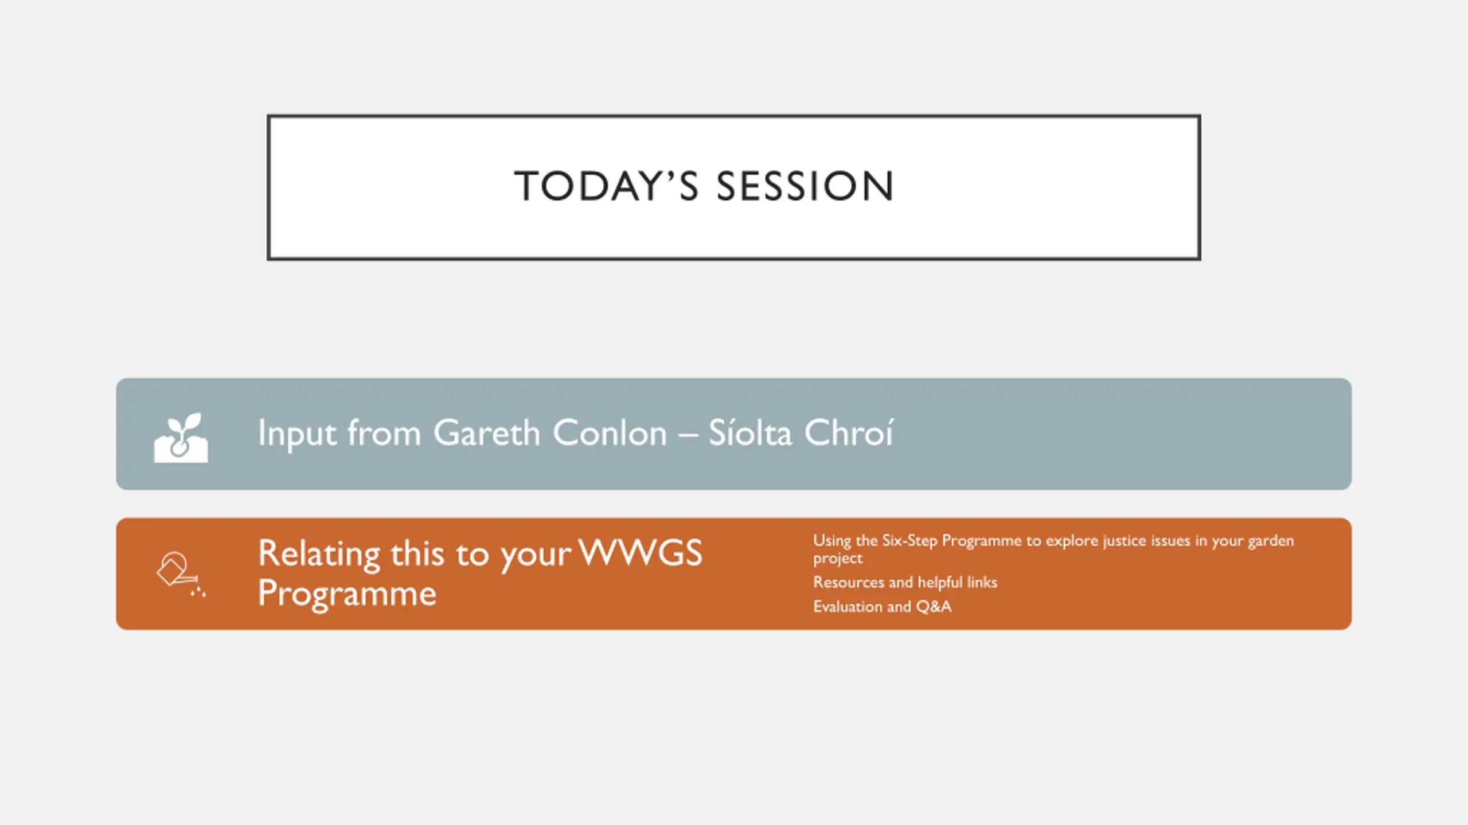Click the large word Programme
Image resolution: width=1468 pixels, height=825 pixels.
tap(348, 594)
